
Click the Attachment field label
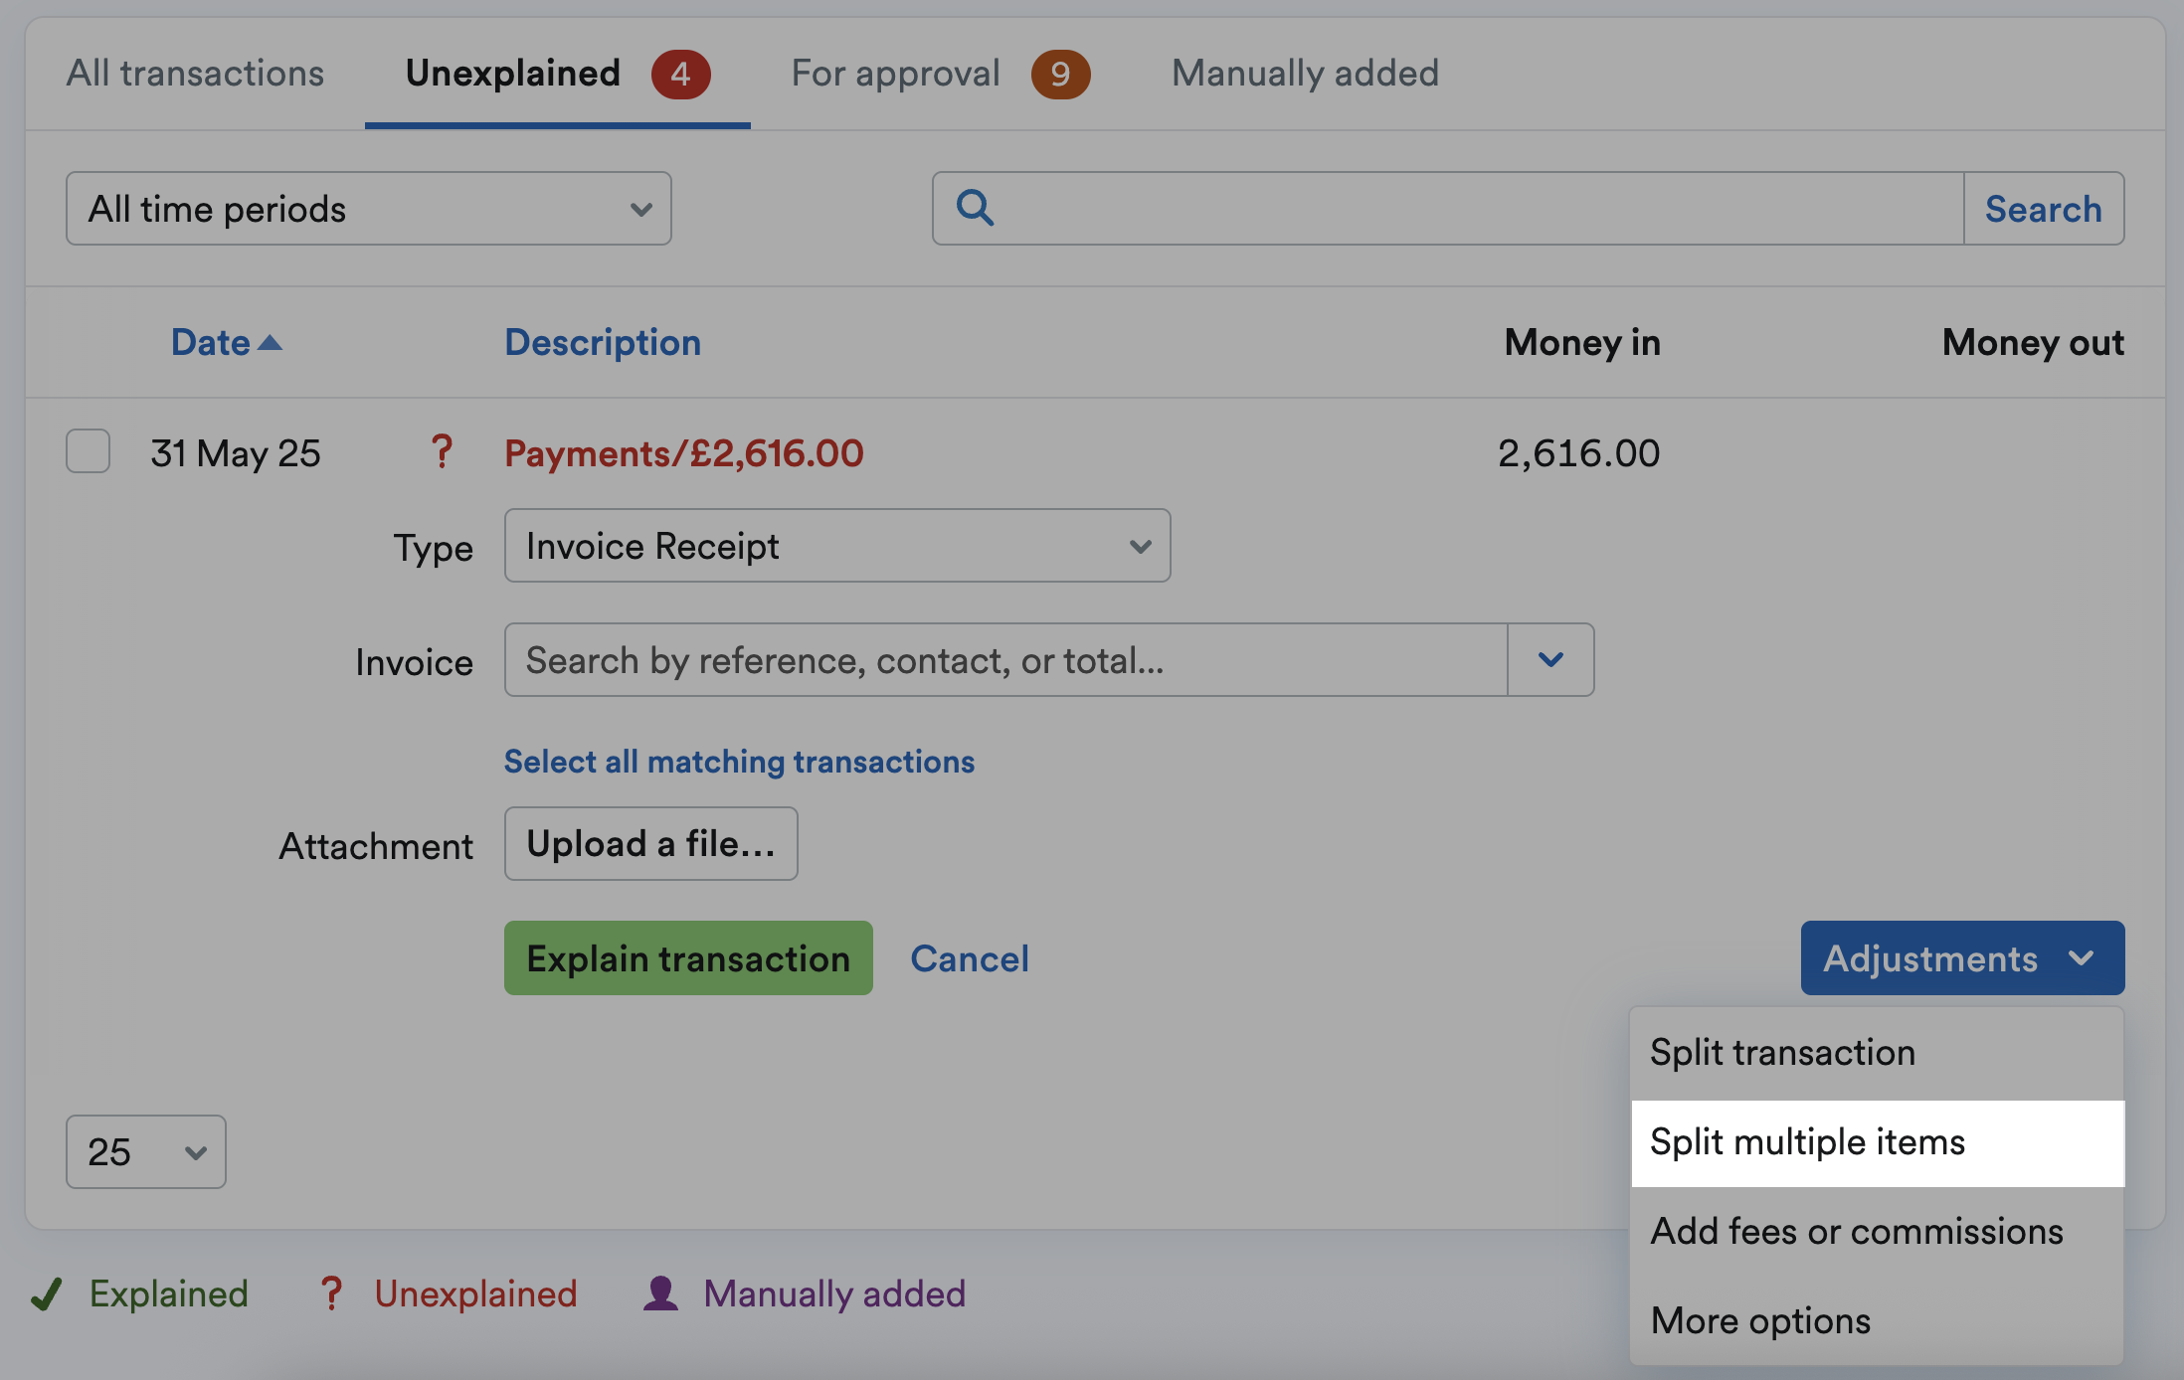tap(376, 846)
